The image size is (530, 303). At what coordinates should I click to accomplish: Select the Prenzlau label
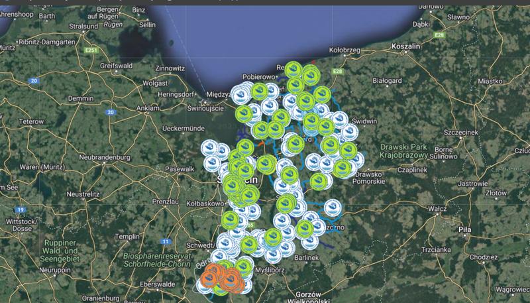pos(165,202)
